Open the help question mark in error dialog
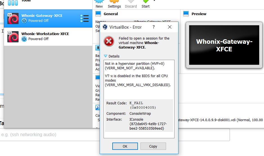This screenshot has width=264, height=156. 154,27
